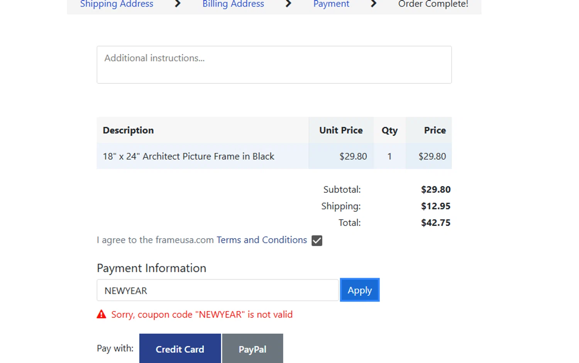This screenshot has width=579, height=363.
Task: Go to the Billing Address step
Action: pyautogui.click(x=233, y=4)
